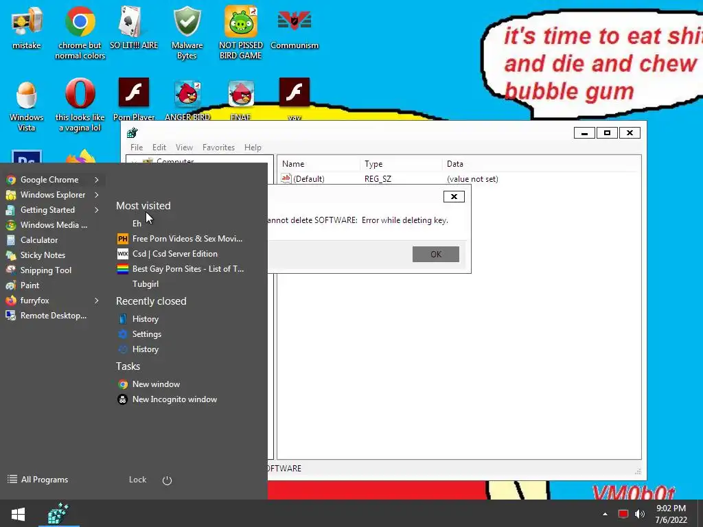Close the 'Error while deleting key' dialog

pyautogui.click(x=454, y=197)
